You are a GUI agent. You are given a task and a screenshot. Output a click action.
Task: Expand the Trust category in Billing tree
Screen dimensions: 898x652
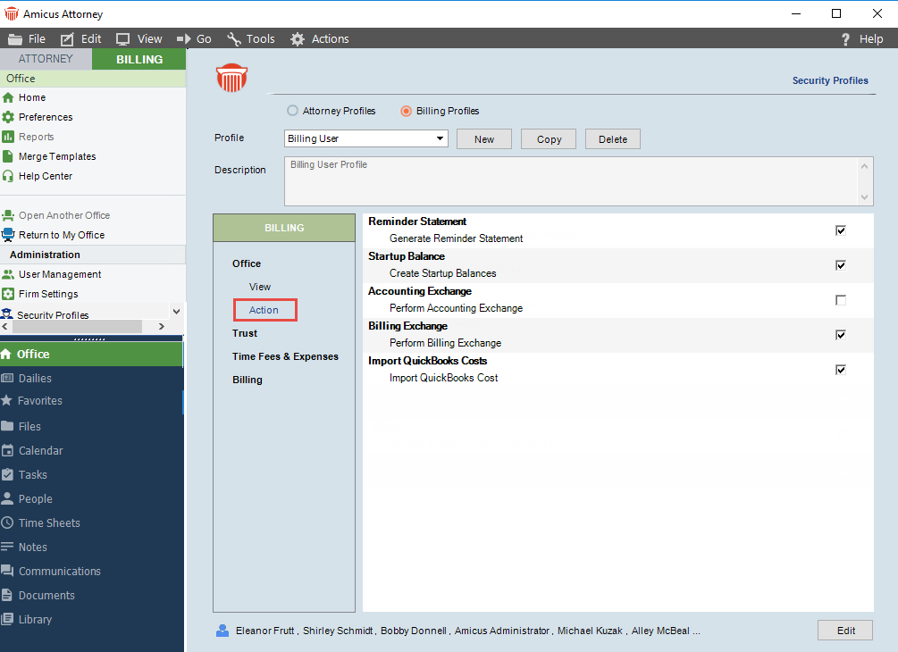click(245, 333)
